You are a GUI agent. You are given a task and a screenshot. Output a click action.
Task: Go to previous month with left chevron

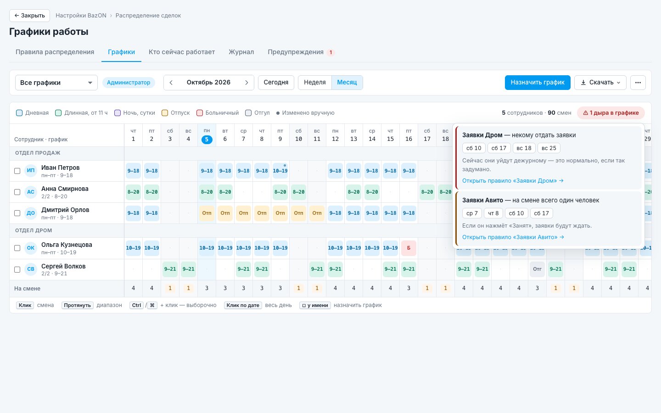(171, 83)
